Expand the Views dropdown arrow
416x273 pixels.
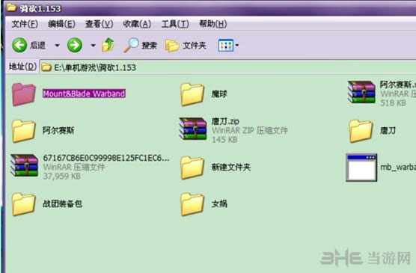point(237,46)
